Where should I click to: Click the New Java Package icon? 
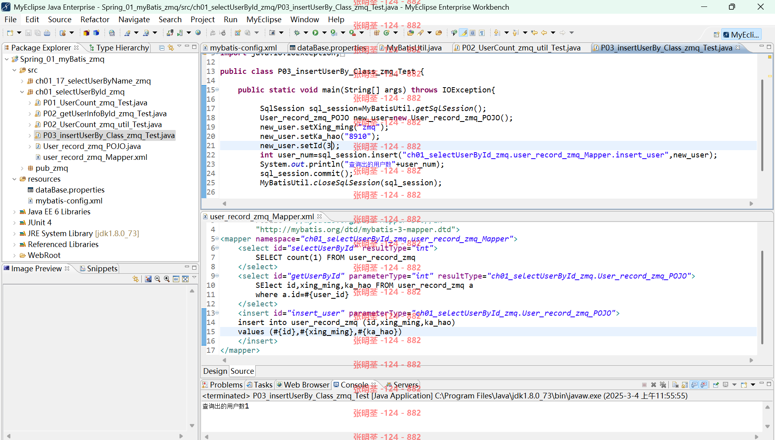[x=377, y=33]
